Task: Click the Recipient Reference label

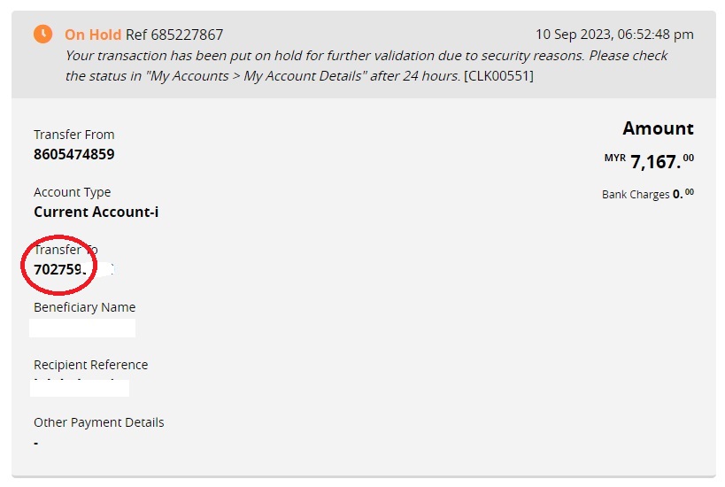Action: 91,365
